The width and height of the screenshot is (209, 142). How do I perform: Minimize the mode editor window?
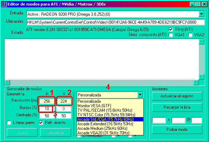[192, 4]
